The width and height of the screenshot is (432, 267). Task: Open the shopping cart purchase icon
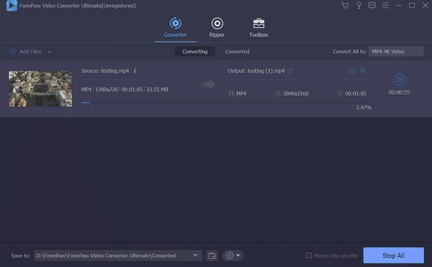click(x=345, y=5)
